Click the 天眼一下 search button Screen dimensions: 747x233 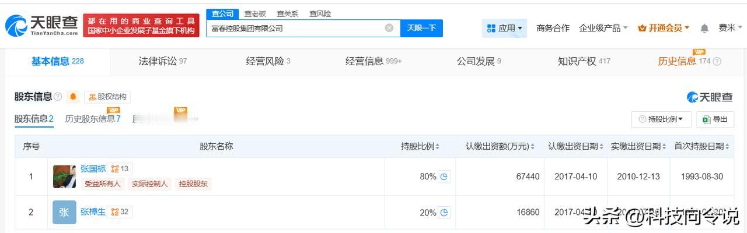421,28
